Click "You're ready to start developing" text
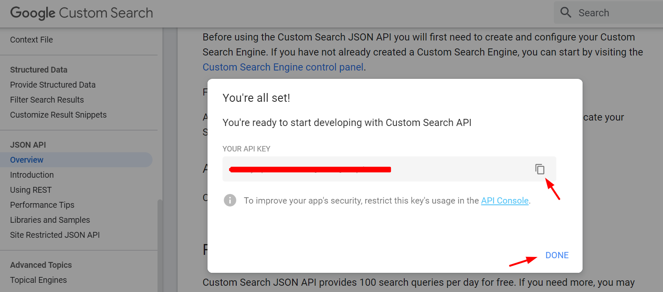 tap(347, 123)
